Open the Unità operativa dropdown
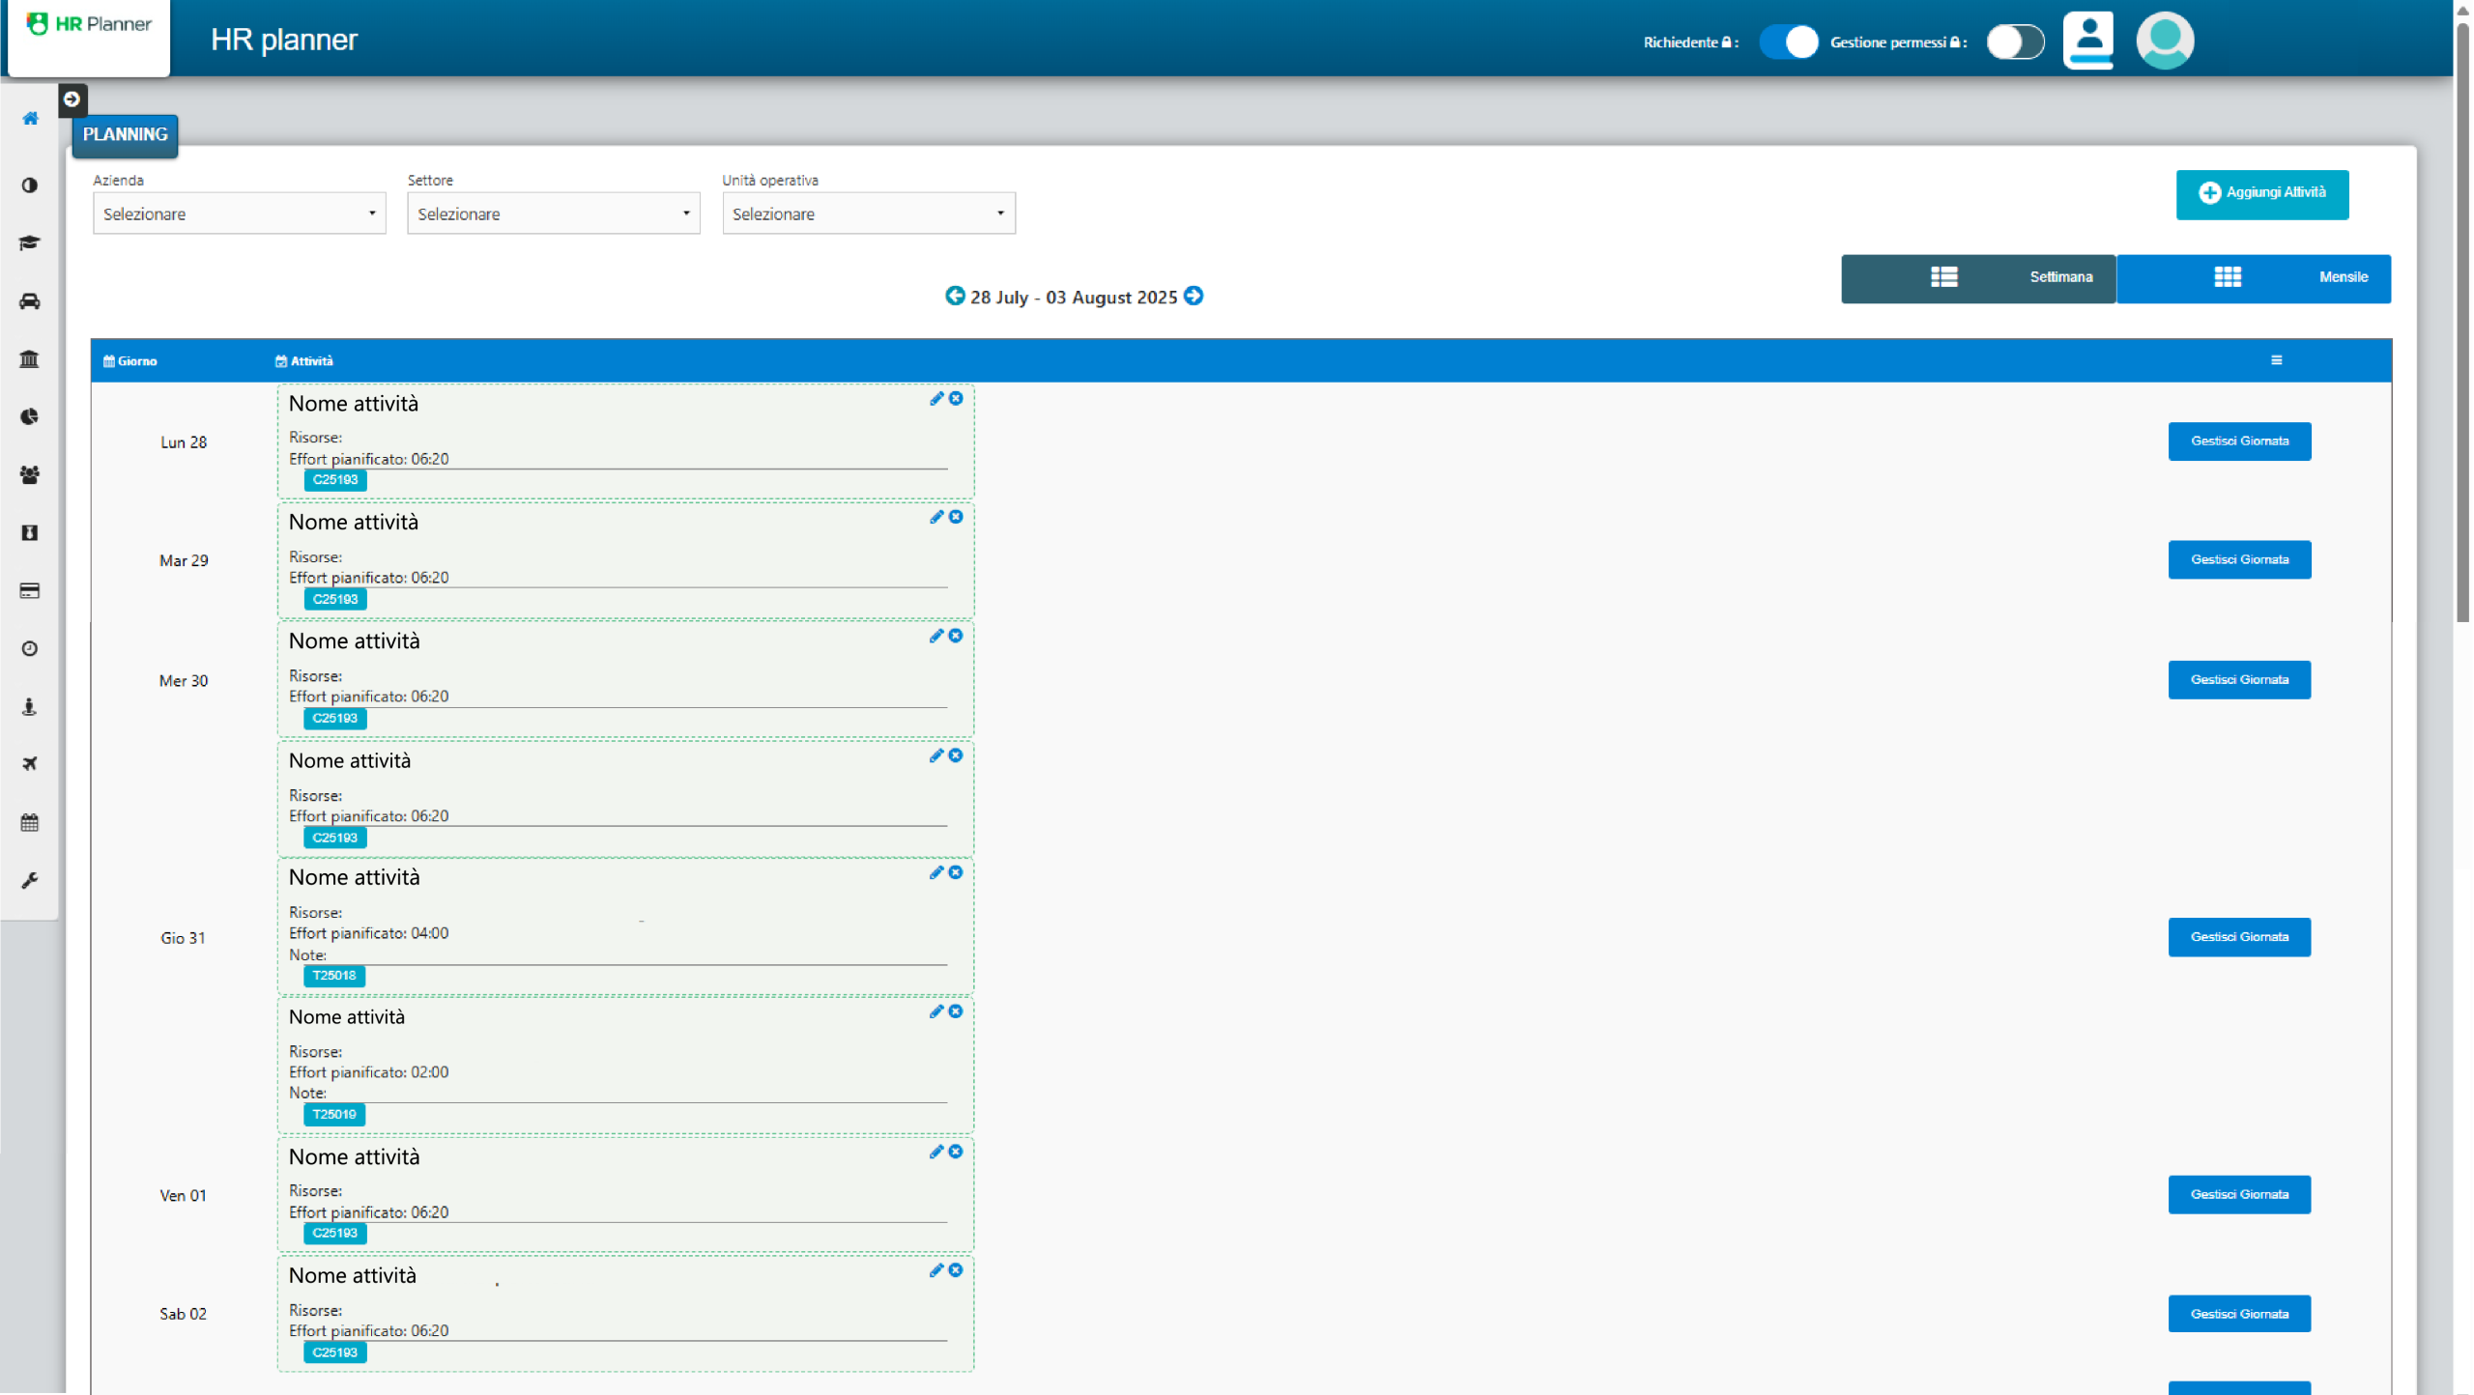This screenshot has height=1395, width=2474. point(869,214)
